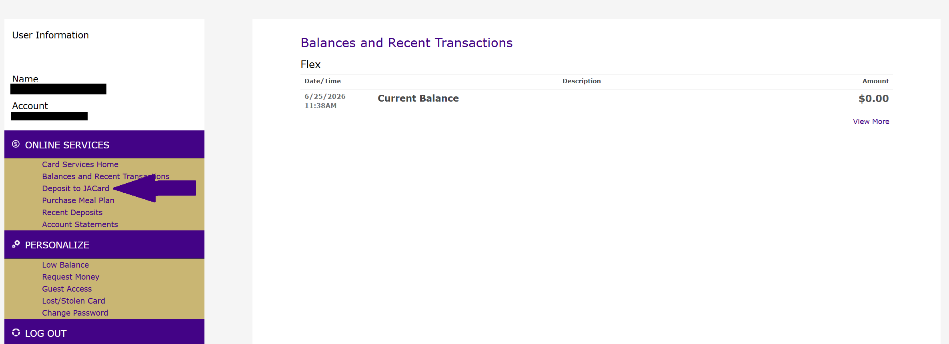Open Balances and Recent Transactions link
This screenshot has width=949, height=344.
click(x=106, y=176)
